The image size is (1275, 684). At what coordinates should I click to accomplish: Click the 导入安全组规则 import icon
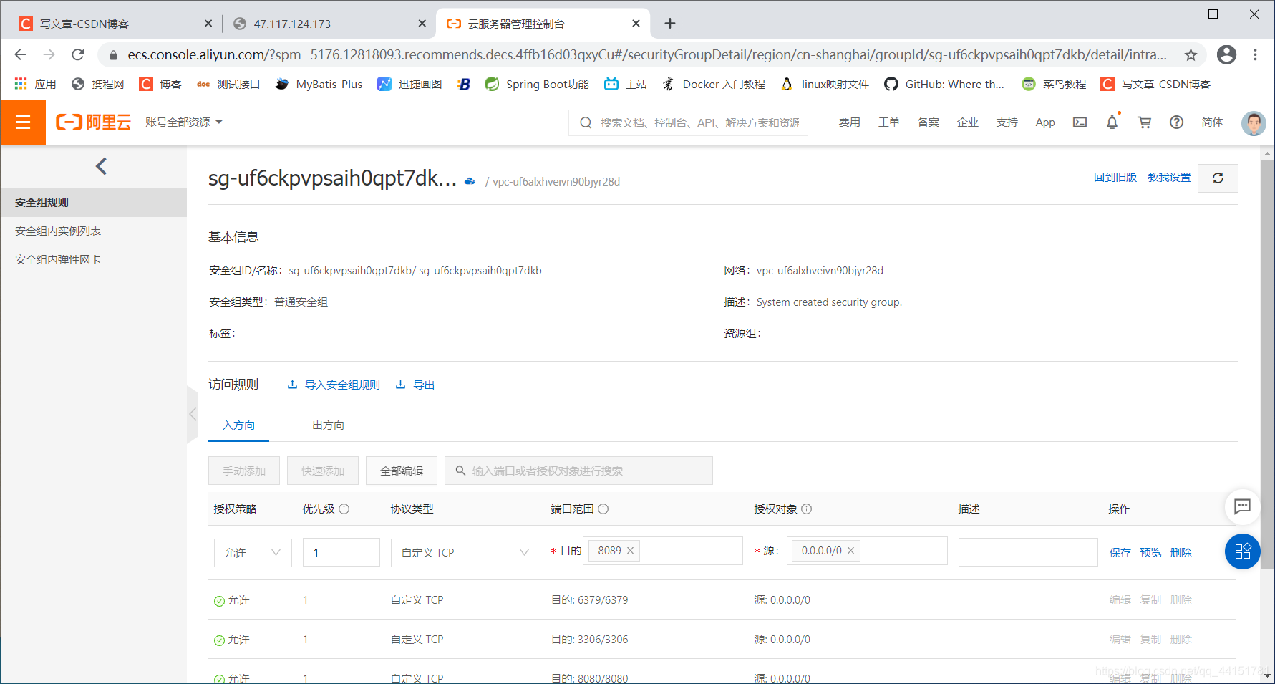coord(292,385)
